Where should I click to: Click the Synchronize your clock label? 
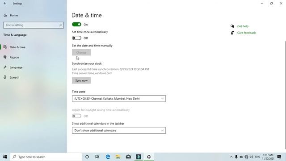click(x=87, y=64)
